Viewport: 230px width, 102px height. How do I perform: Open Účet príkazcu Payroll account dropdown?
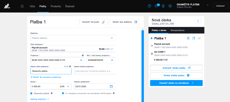[x=73, y=49]
